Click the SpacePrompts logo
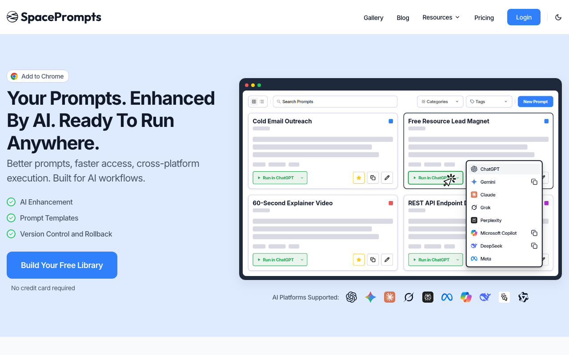Image resolution: width=569 pixels, height=355 pixels. click(x=54, y=17)
